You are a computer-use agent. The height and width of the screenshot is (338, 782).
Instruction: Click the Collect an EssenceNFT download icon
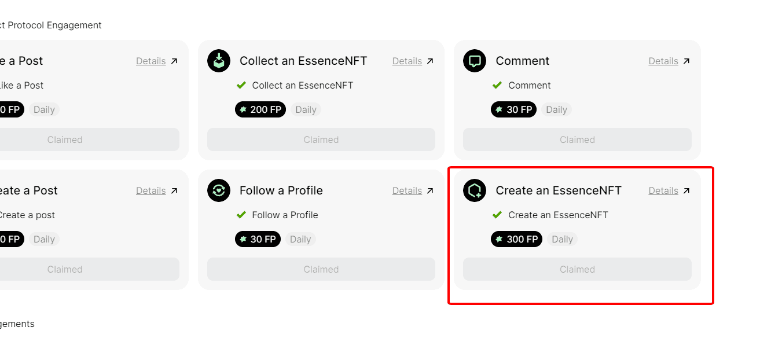[x=219, y=61]
